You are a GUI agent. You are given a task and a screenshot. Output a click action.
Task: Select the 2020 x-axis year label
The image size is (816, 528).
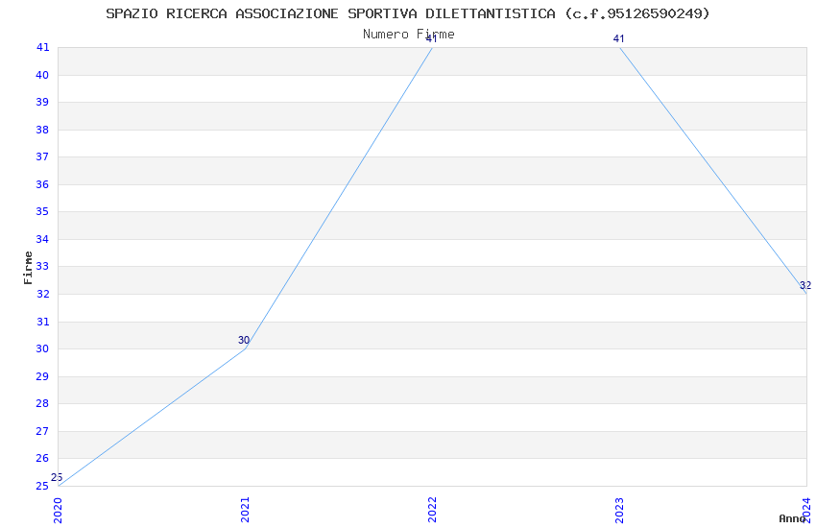click(58, 510)
